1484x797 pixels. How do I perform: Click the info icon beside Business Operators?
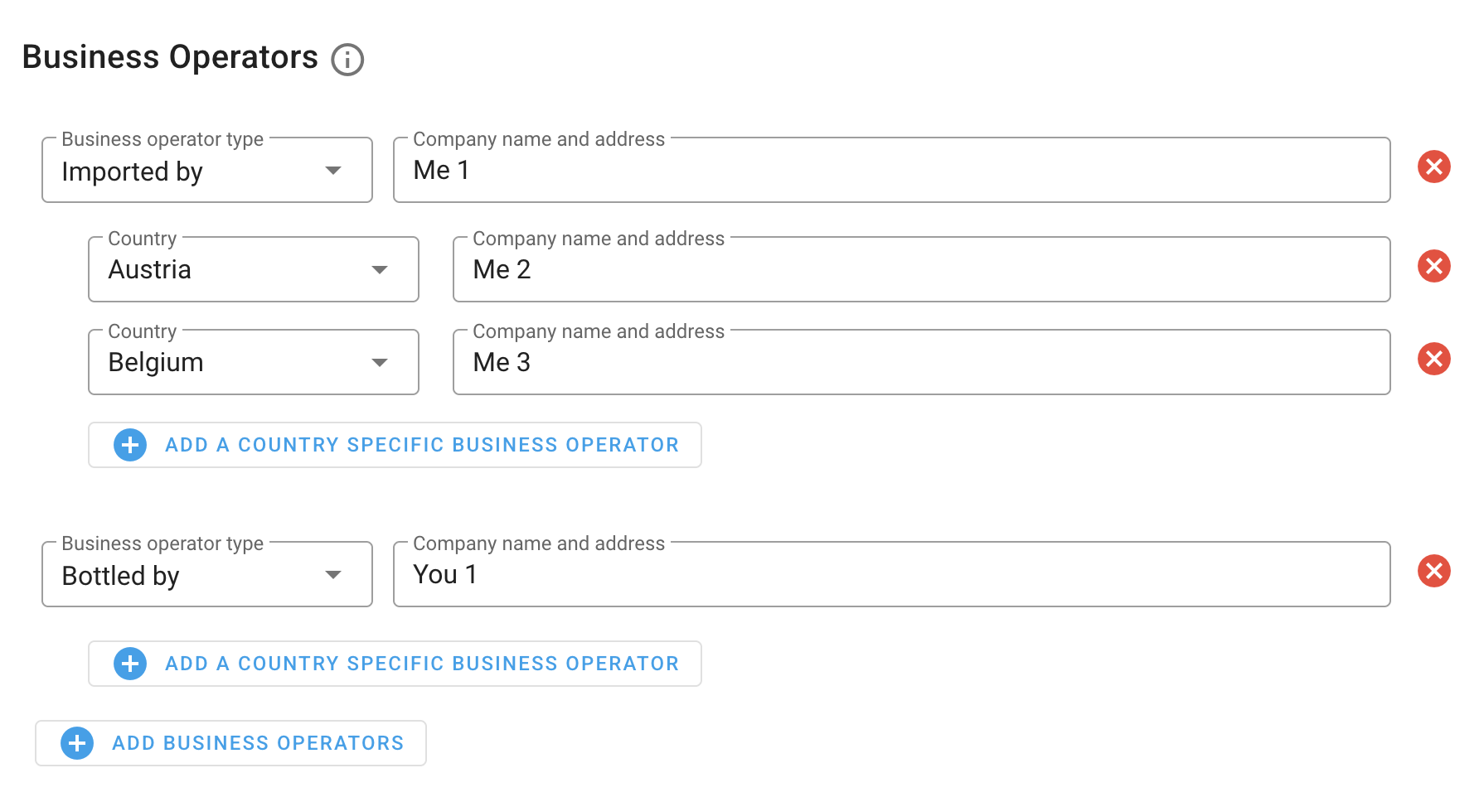click(347, 60)
